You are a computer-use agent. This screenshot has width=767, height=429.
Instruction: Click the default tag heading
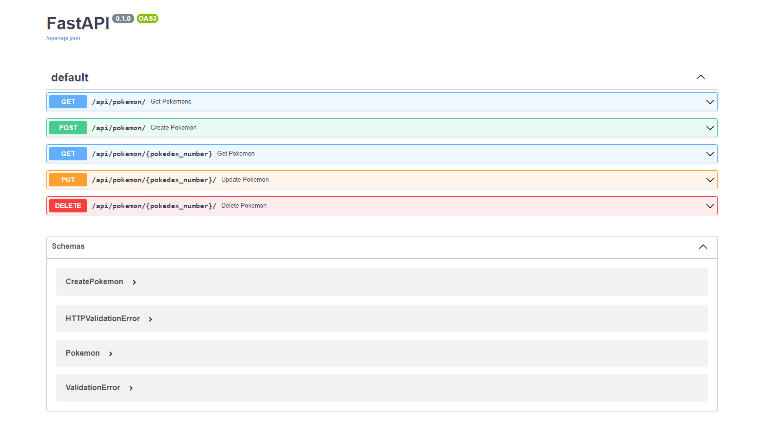coord(70,77)
